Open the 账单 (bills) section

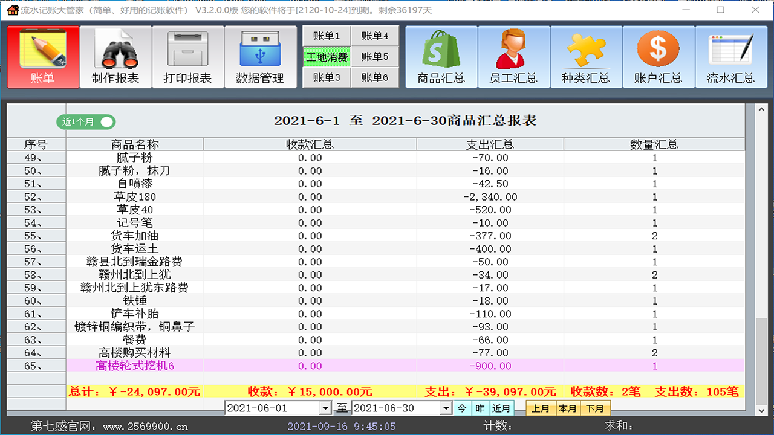(x=42, y=56)
